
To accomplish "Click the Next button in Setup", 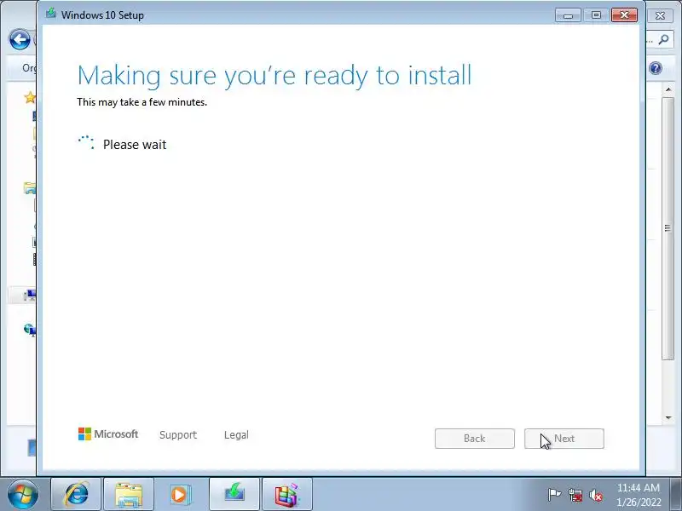I will pyautogui.click(x=564, y=439).
